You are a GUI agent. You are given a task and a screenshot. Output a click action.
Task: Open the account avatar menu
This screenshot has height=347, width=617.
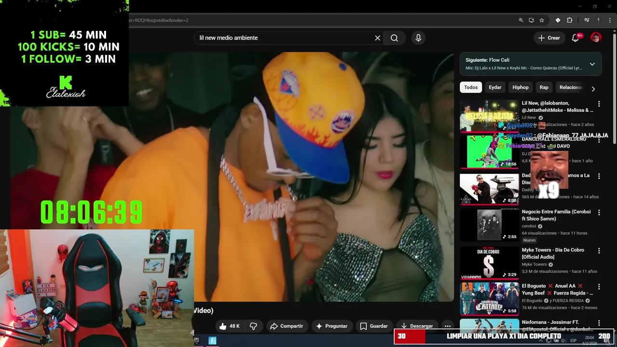[x=596, y=38]
